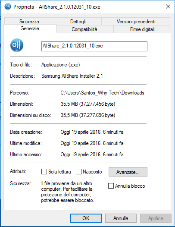The width and height of the screenshot is (175, 227).
Task: Toggle the Nascosto checkbox
Action: pyautogui.click(x=78, y=172)
